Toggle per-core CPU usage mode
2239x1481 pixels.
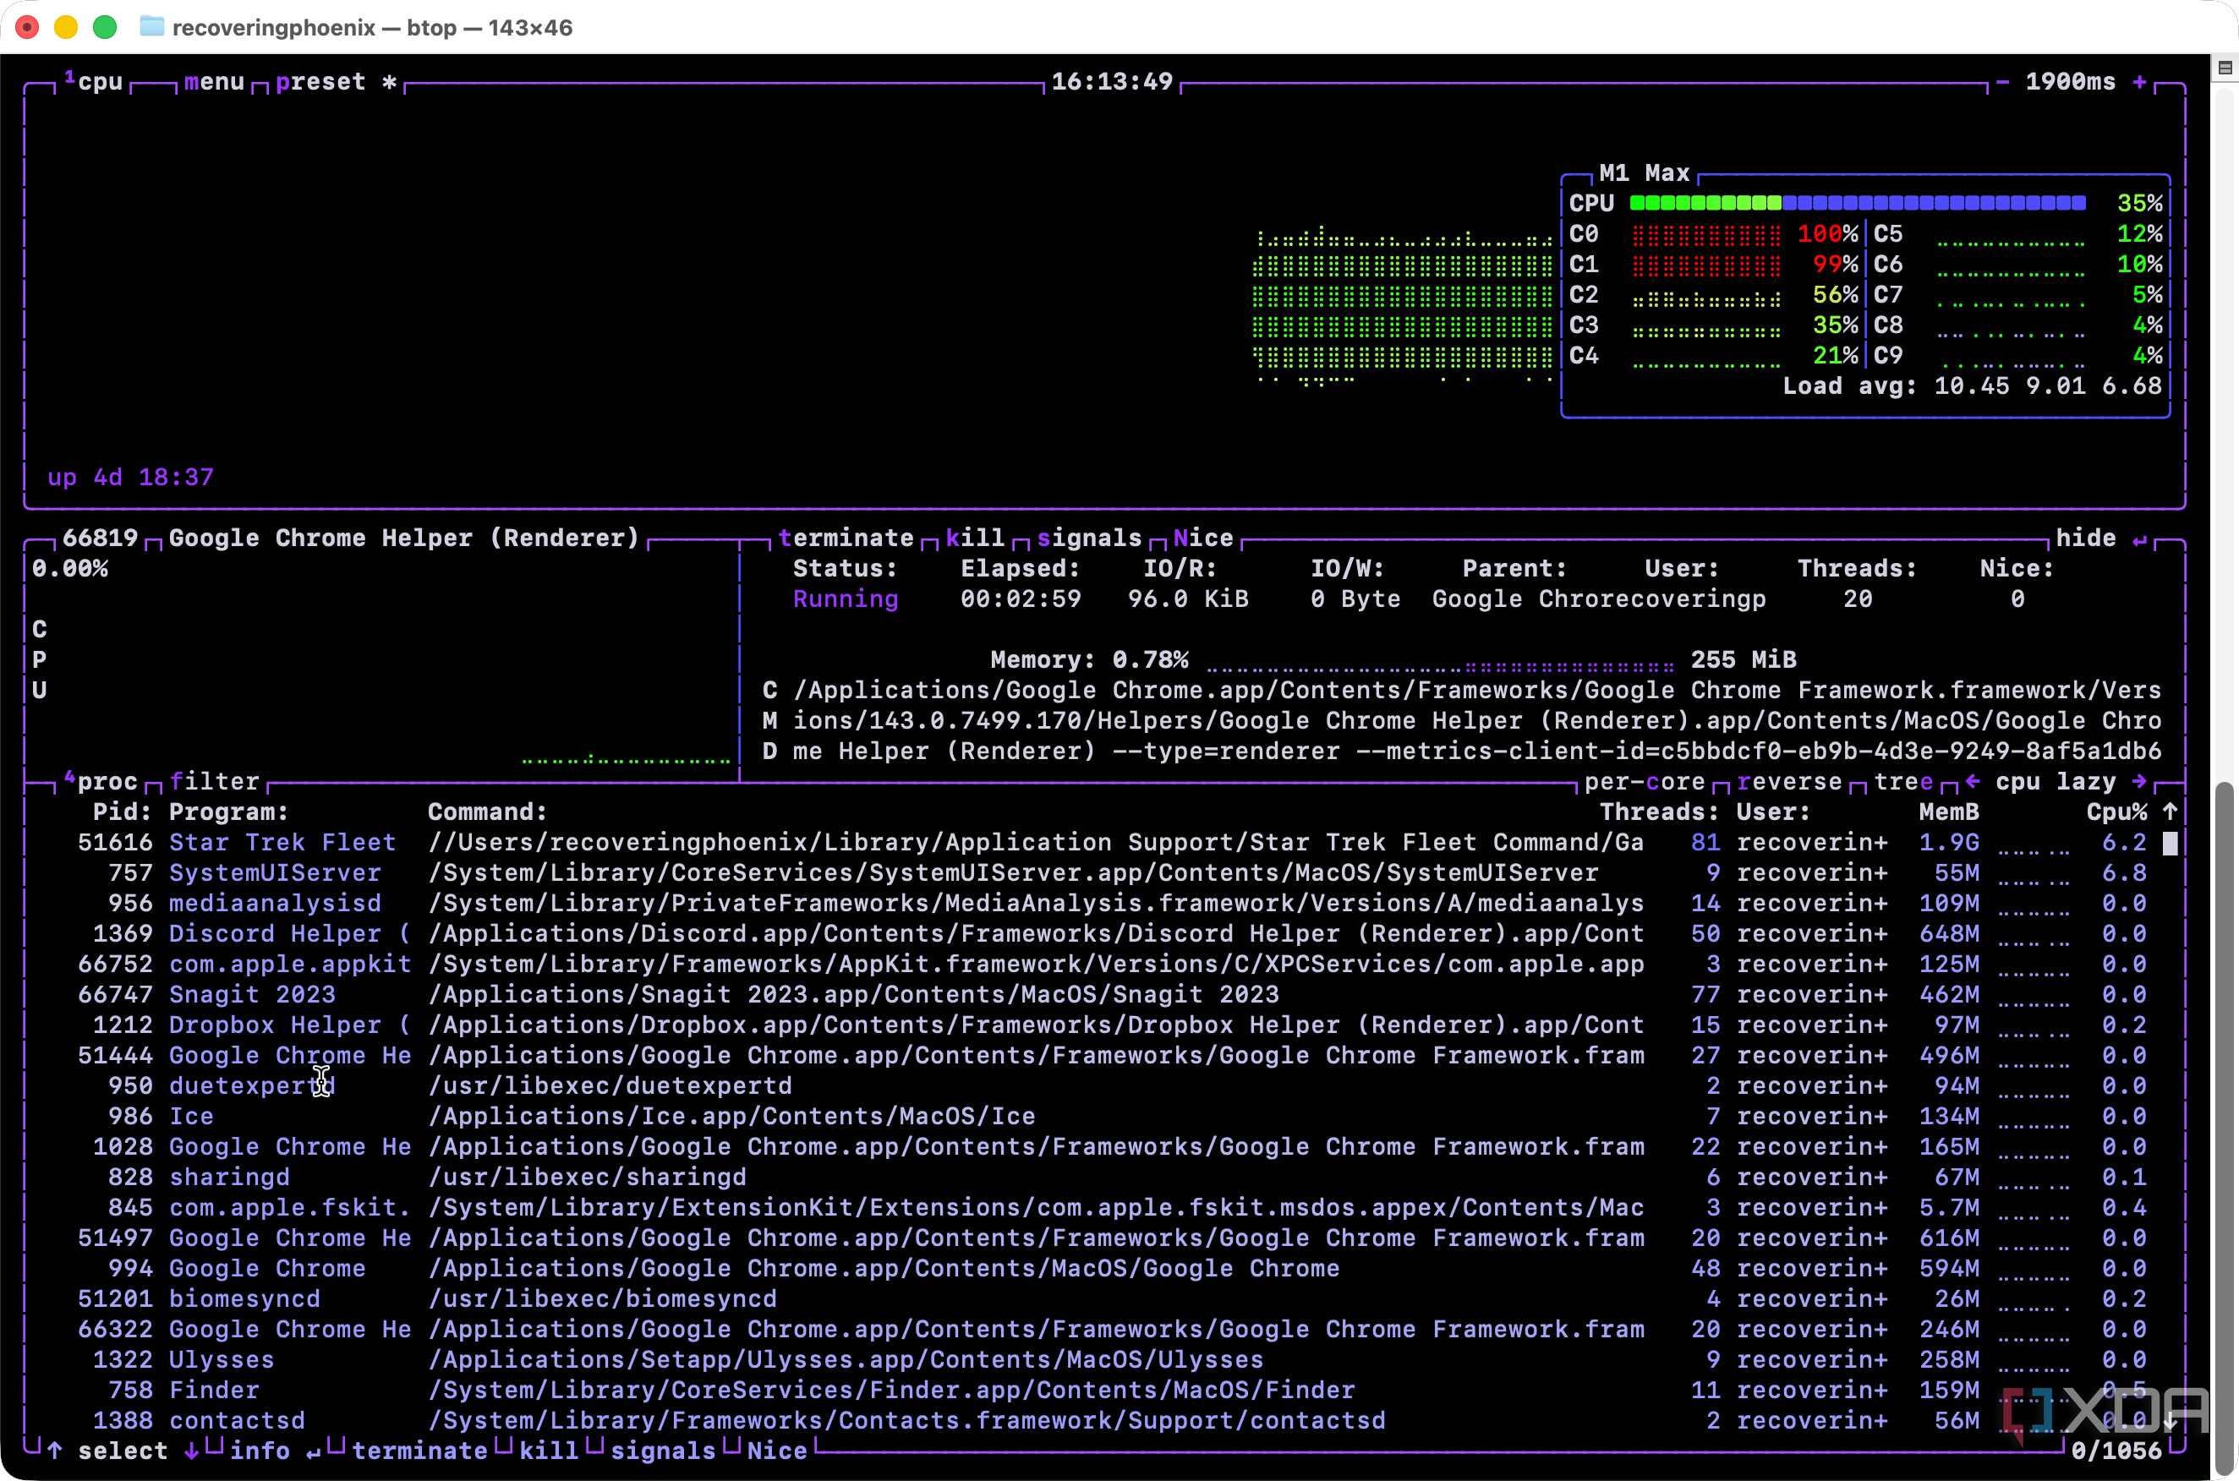click(x=1645, y=782)
